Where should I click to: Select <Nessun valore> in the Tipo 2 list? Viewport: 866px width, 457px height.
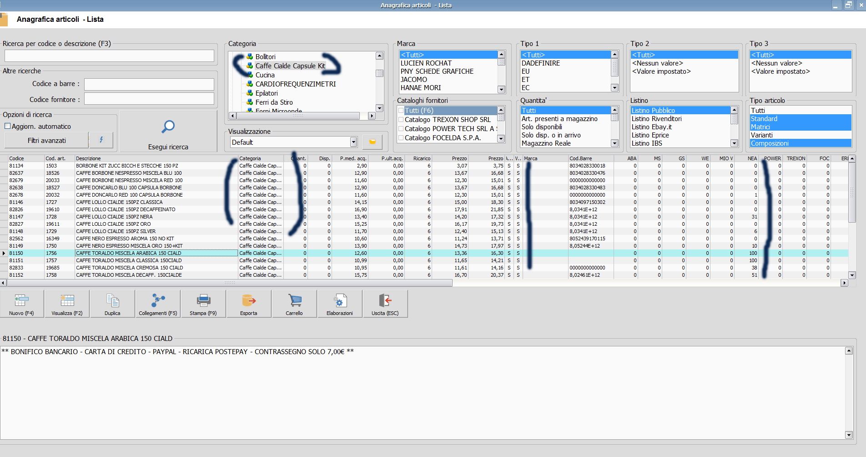684,63
